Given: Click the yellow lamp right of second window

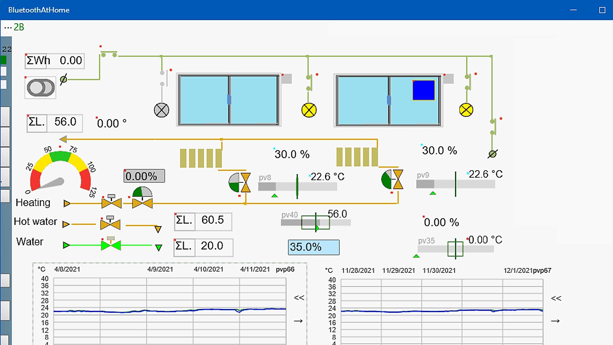Looking at the screenshot, I should tap(466, 111).
